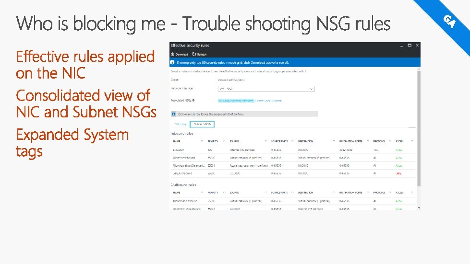Viewport: 470px width, 264px height.
Task: Click 'Internet (76 prefixes)' source in AllowRDP row
Action: coord(242,150)
